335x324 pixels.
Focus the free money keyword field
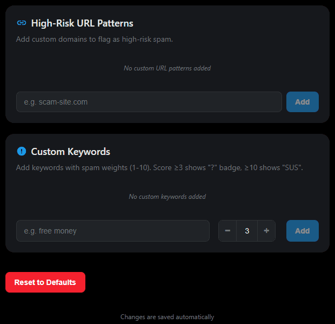pyautogui.click(x=112, y=231)
